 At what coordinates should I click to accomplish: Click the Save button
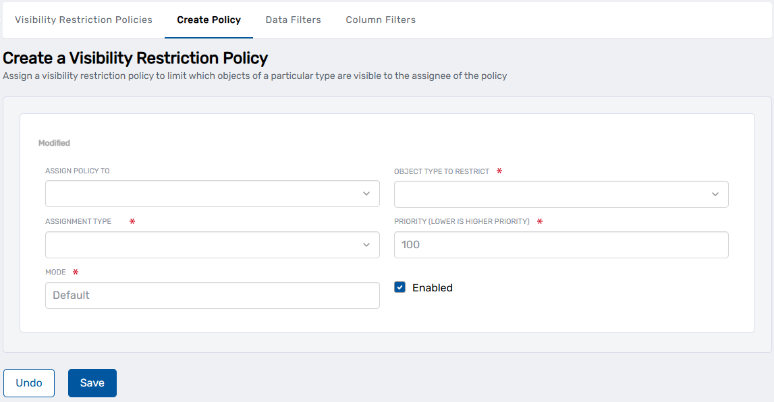tap(92, 382)
